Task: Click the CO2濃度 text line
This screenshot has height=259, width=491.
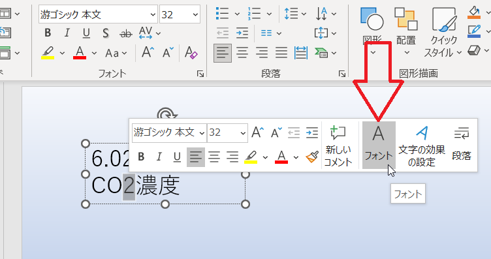Action: pyautogui.click(x=136, y=186)
